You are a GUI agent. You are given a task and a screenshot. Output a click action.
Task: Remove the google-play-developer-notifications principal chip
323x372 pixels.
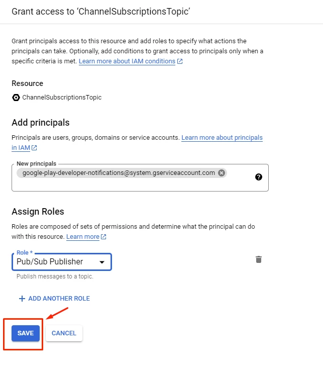pos(222,173)
